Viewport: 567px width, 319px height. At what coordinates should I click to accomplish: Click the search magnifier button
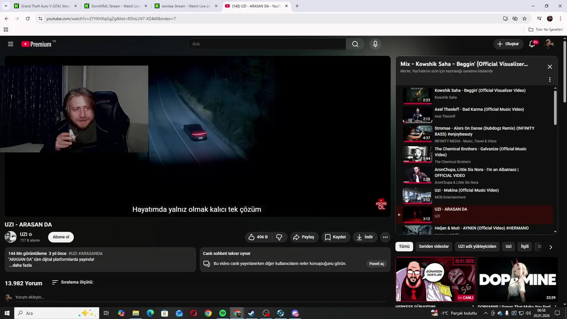tap(355, 44)
